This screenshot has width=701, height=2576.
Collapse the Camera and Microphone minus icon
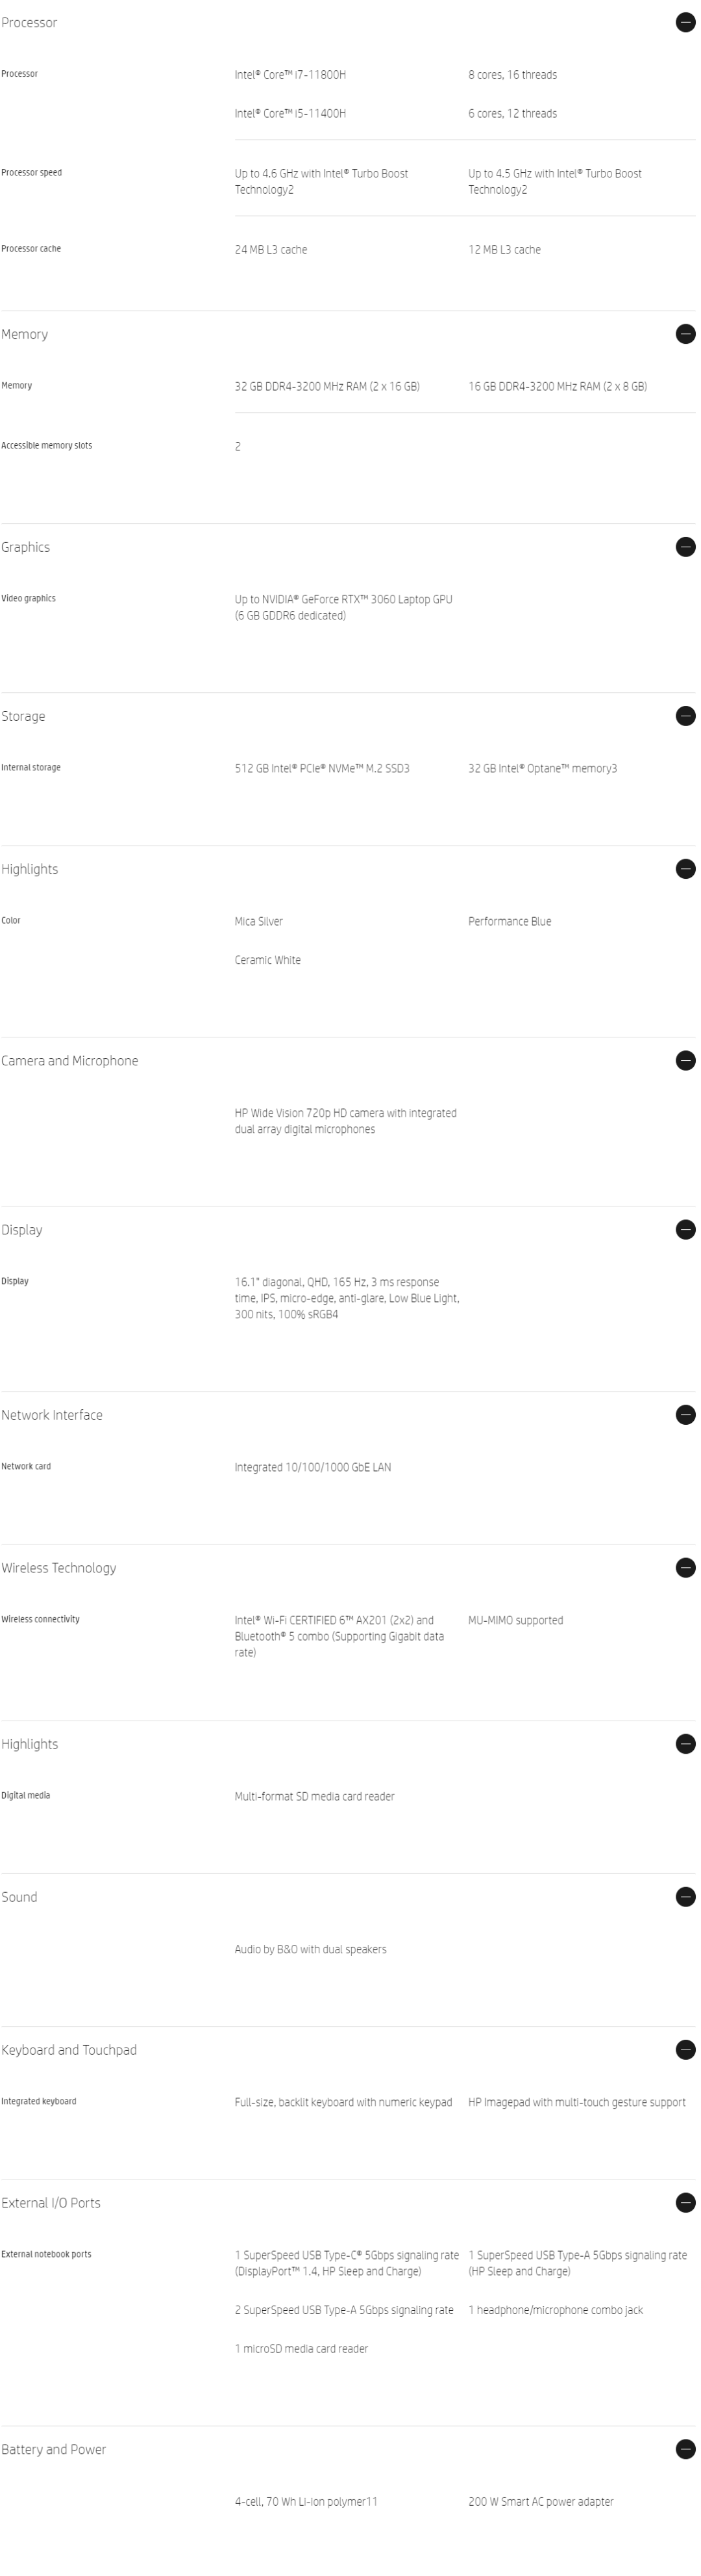tap(685, 1061)
